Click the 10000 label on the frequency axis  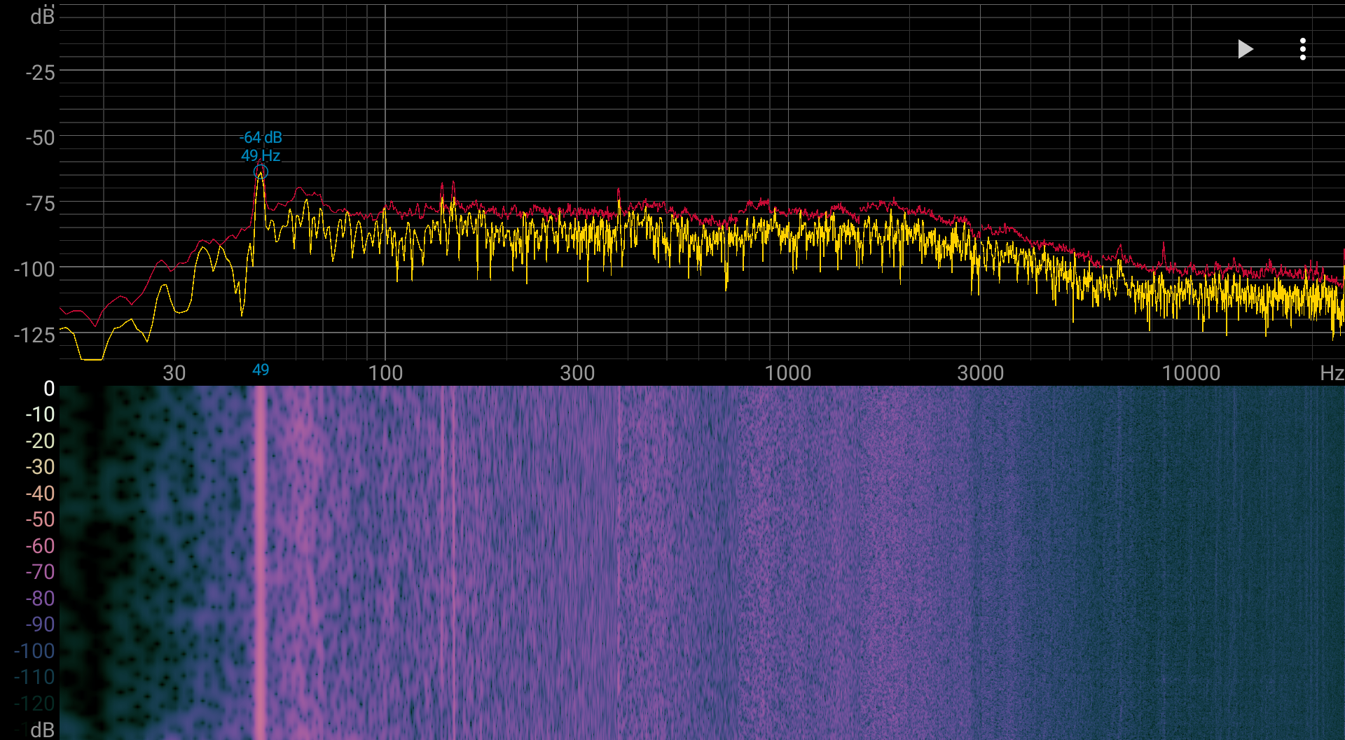click(x=1191, y=372)
